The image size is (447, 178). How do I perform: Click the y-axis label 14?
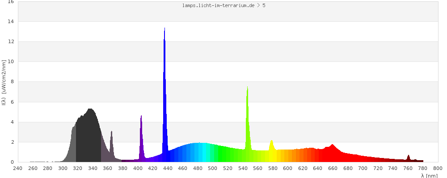tap(11, 21)
